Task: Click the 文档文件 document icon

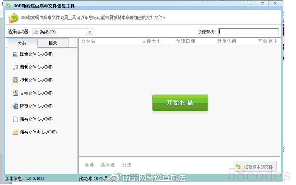Action: click(15, 93)
